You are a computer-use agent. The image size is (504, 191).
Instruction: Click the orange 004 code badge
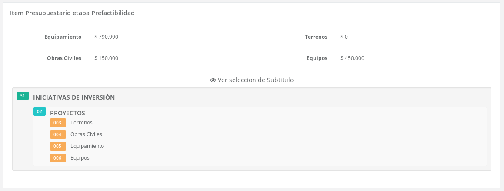point(58,134)
